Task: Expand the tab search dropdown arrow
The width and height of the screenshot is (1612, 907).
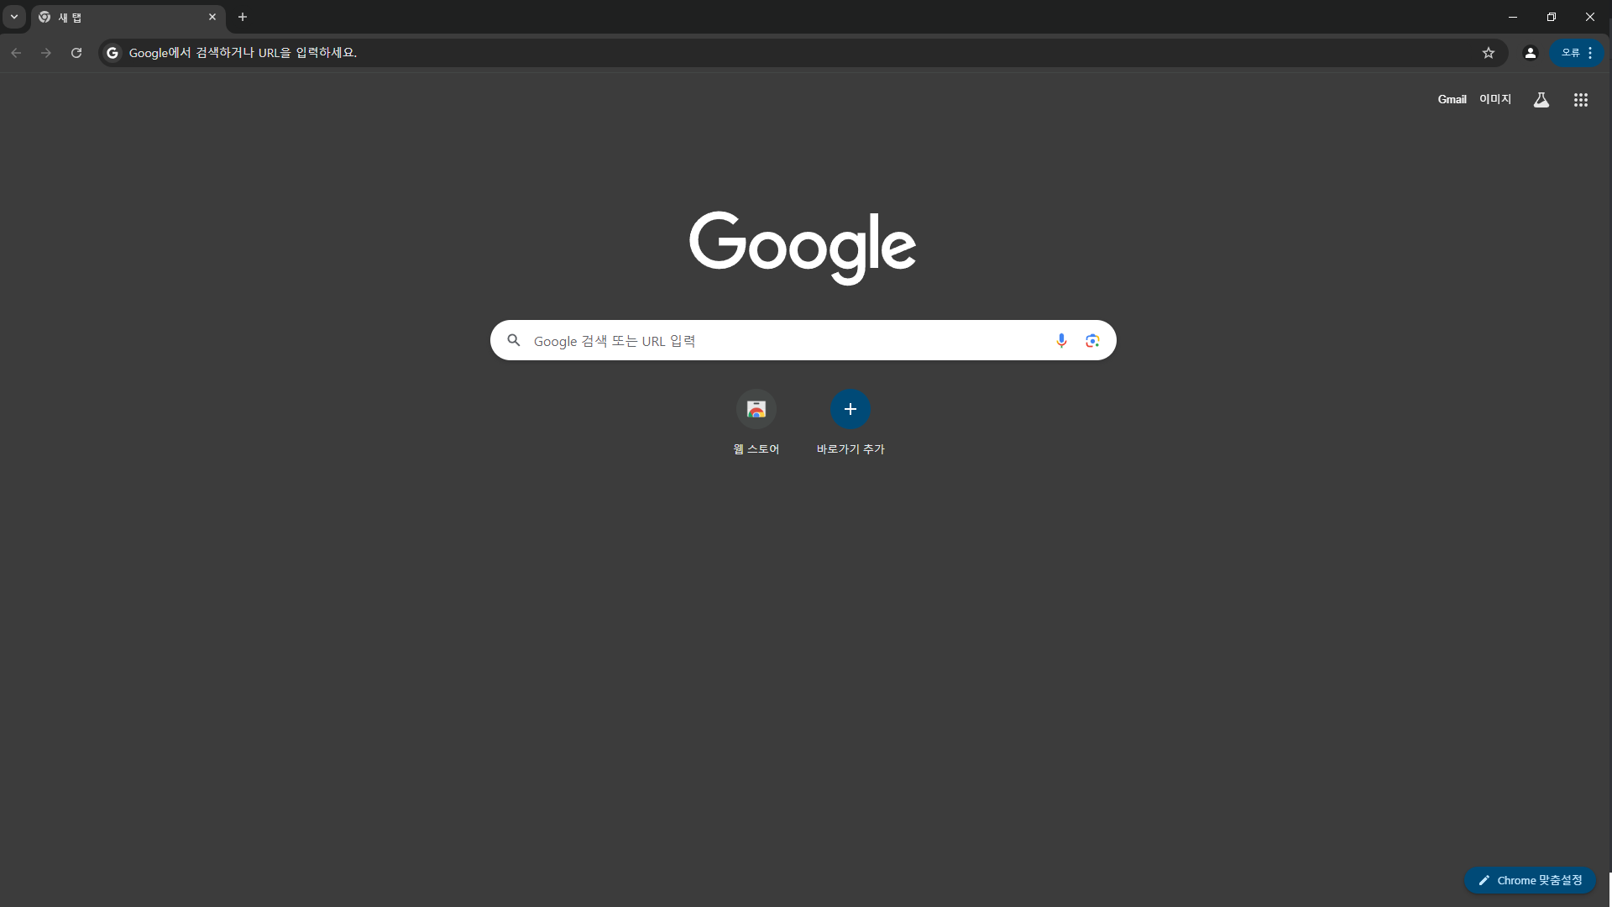Action: click(14, 17)
